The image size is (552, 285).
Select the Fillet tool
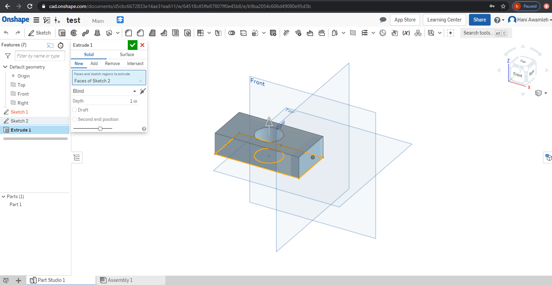pyautogui.click(x=128, y=33)
